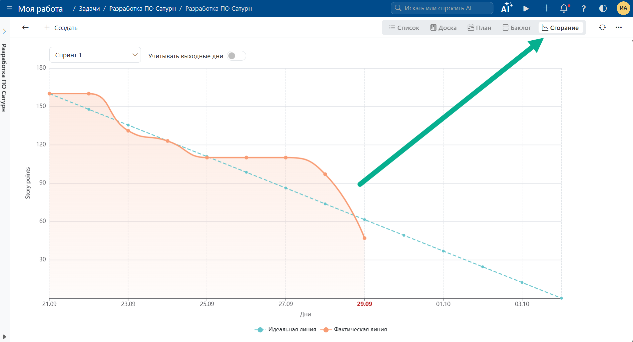Click the bottom-left panel expand triangle
Image resolution: width=633 pixels, height=342 pixels.
point(4,337)
